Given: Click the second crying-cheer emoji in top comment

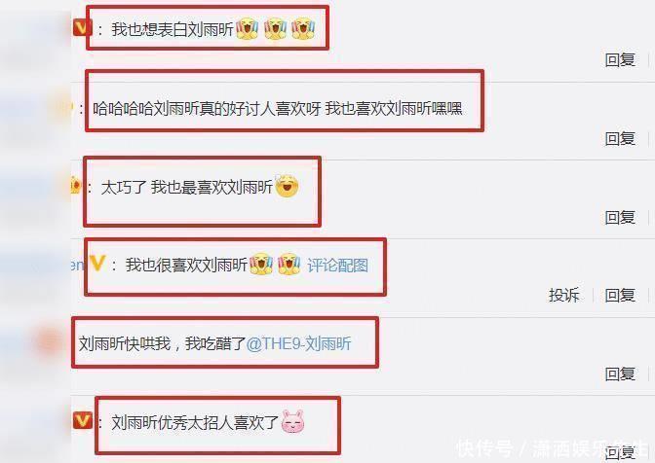Looking at the screenshot, I should click(275, 28).
